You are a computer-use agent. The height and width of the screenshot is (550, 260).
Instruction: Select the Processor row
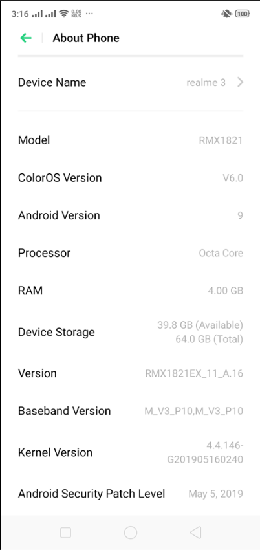click(x=131, y=253)
